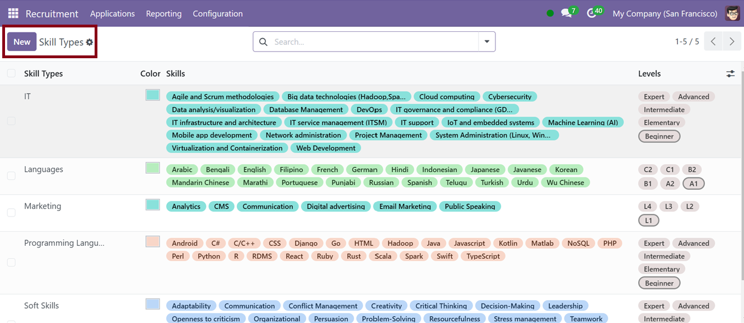
Task: Click the Public Speaking skill tag
Action: click(x=470, y=207)
